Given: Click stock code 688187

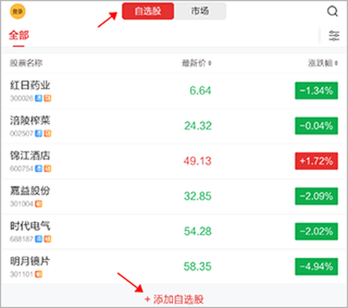Looking at the screenshot, I should 22,239.
